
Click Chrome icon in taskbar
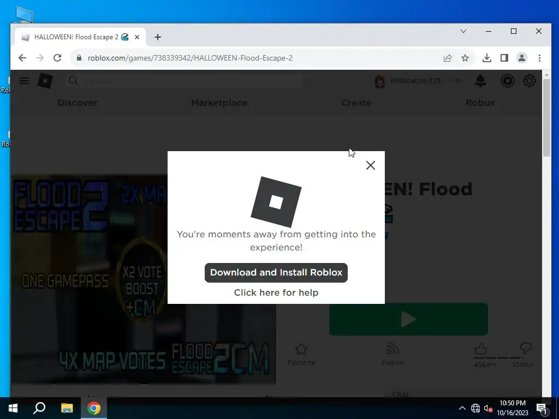94,408
